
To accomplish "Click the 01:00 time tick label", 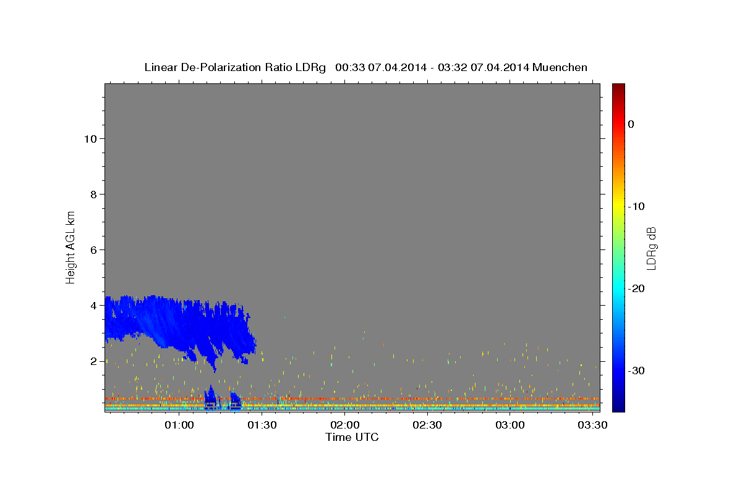I will (x=180, y=425).
